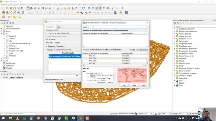The width and height of the screenshot is (216, 121).
Task: Select WGS 84 EPSG:4326 row
Action: click(x=114, y=63)
